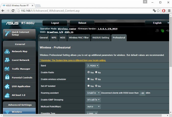Click the browser forward arrow
Screen dimensions: 172x117
click(x=8, y=11)
